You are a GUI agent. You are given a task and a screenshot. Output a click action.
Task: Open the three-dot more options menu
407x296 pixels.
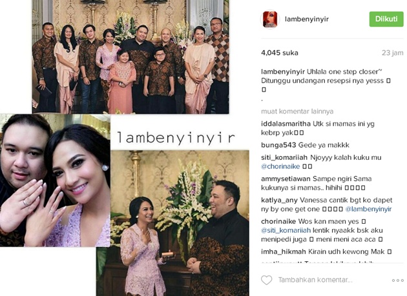(398, 281)
